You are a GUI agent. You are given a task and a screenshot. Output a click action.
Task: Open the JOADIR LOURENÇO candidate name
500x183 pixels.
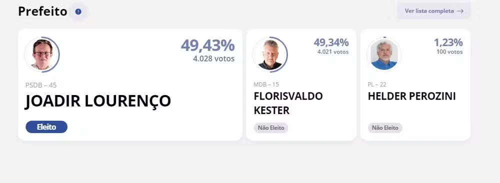pyautogui.click(x=98, y=101)
